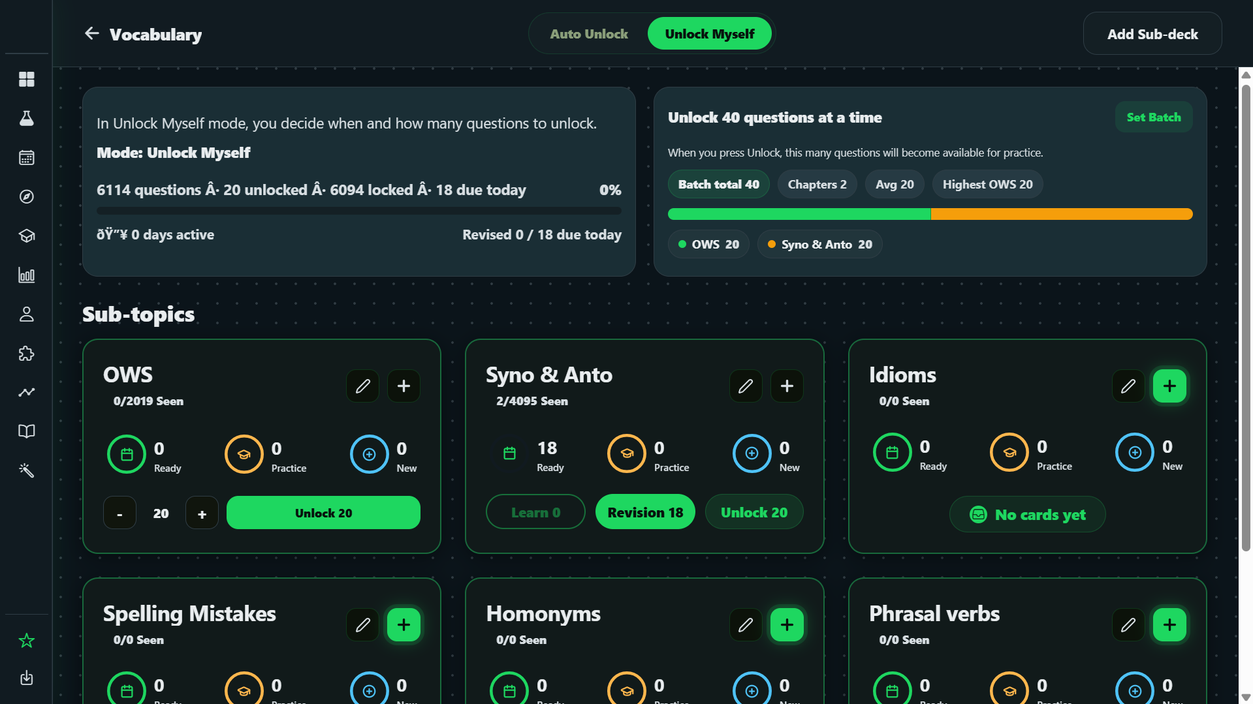Click the OWS Unlock 20 button
This screenshot has height=704, width=1253.
(323, 513)
